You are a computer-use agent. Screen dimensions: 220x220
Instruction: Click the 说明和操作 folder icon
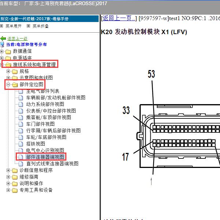coord(15,184)
